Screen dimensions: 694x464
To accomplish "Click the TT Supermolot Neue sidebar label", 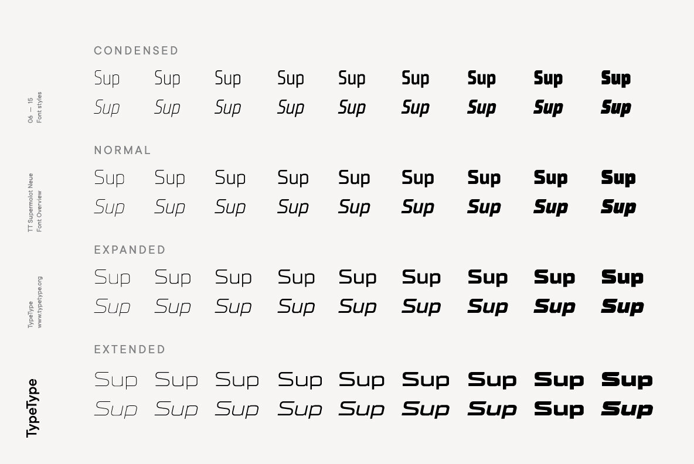I will [x=30, y=202].
